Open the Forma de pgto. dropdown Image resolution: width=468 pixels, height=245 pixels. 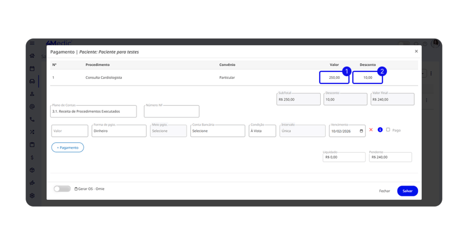tap(119, 131)
